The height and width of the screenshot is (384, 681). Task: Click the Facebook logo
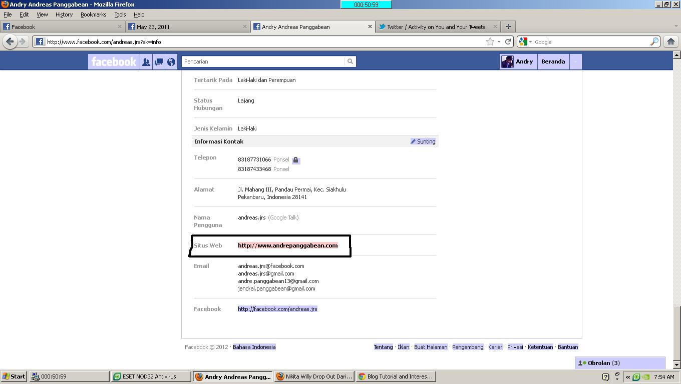pos(114,62)
